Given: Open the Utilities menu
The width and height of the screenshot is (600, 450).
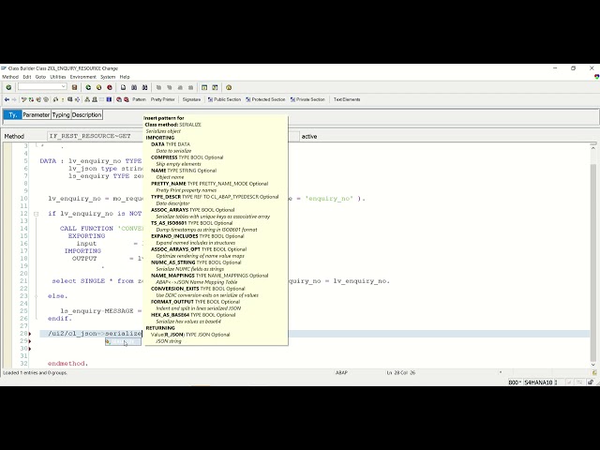Looking at the screenshot, I should (x=58, y=77).
